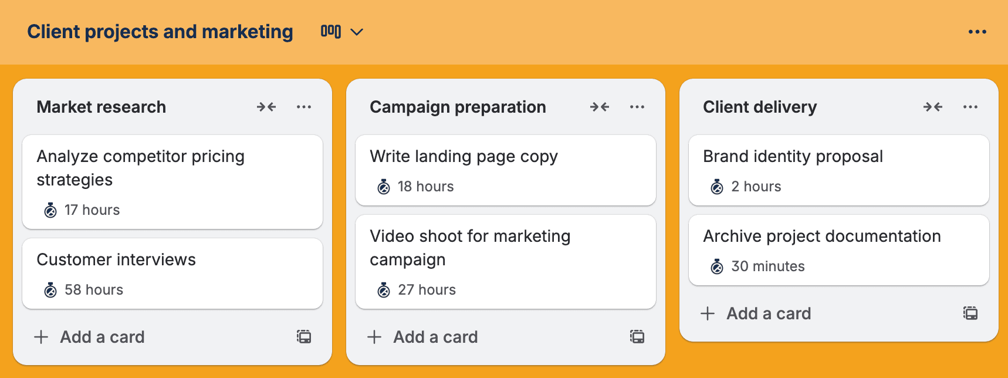The height and width of the screenshot is (378, 1008).
Task: Click the board view chevron arrow
Action: point(357,32)
